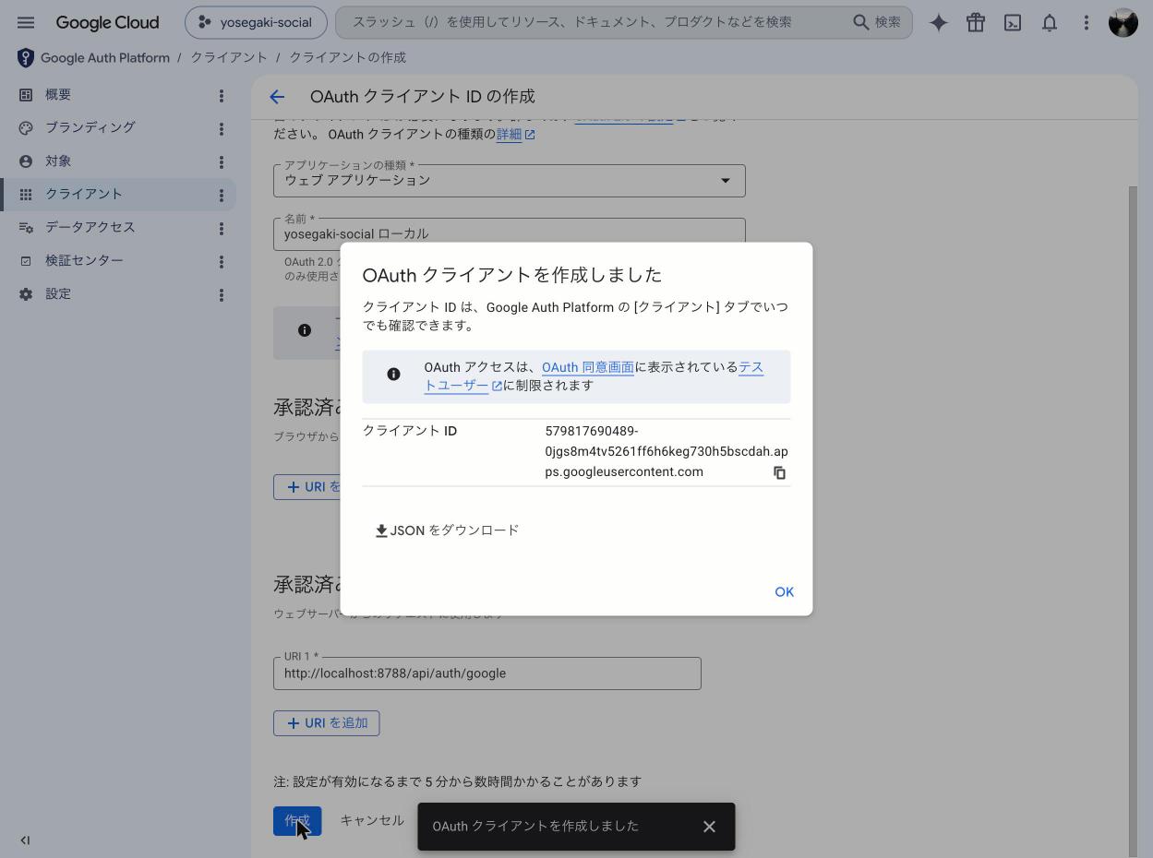Screen dimensions: 1153x858
Task: Click the Google Cloud logo
Action: pos(107,22)
